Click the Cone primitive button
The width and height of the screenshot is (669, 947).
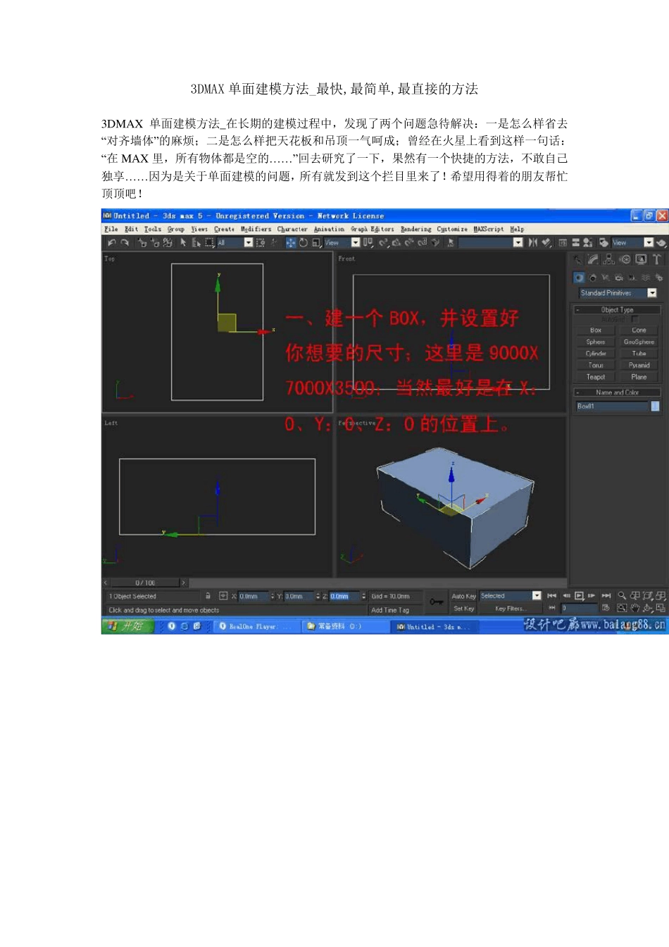(x=639, y=330)
